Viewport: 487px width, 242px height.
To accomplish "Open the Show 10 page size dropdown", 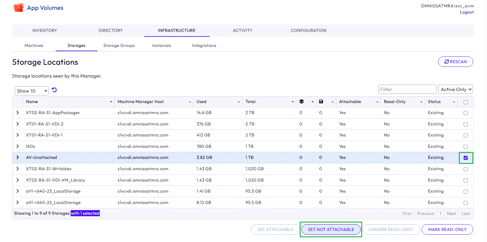I will pyautogui.click(x=32, y=91).
